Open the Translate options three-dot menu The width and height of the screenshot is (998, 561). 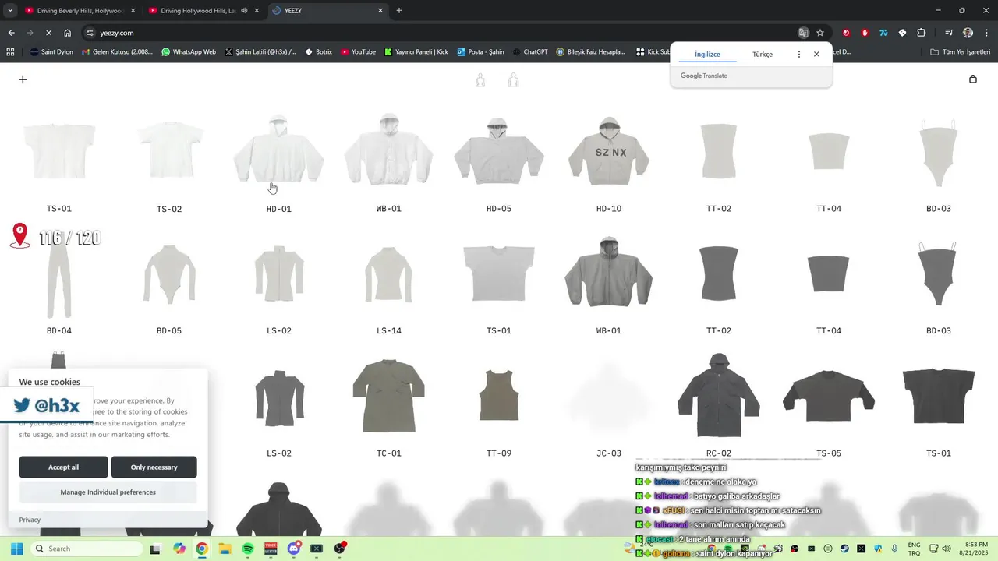(x=799, y=55)
